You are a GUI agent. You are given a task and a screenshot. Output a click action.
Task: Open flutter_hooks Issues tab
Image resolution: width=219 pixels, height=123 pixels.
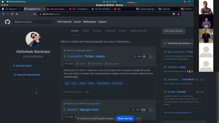[x=80, y=64]
